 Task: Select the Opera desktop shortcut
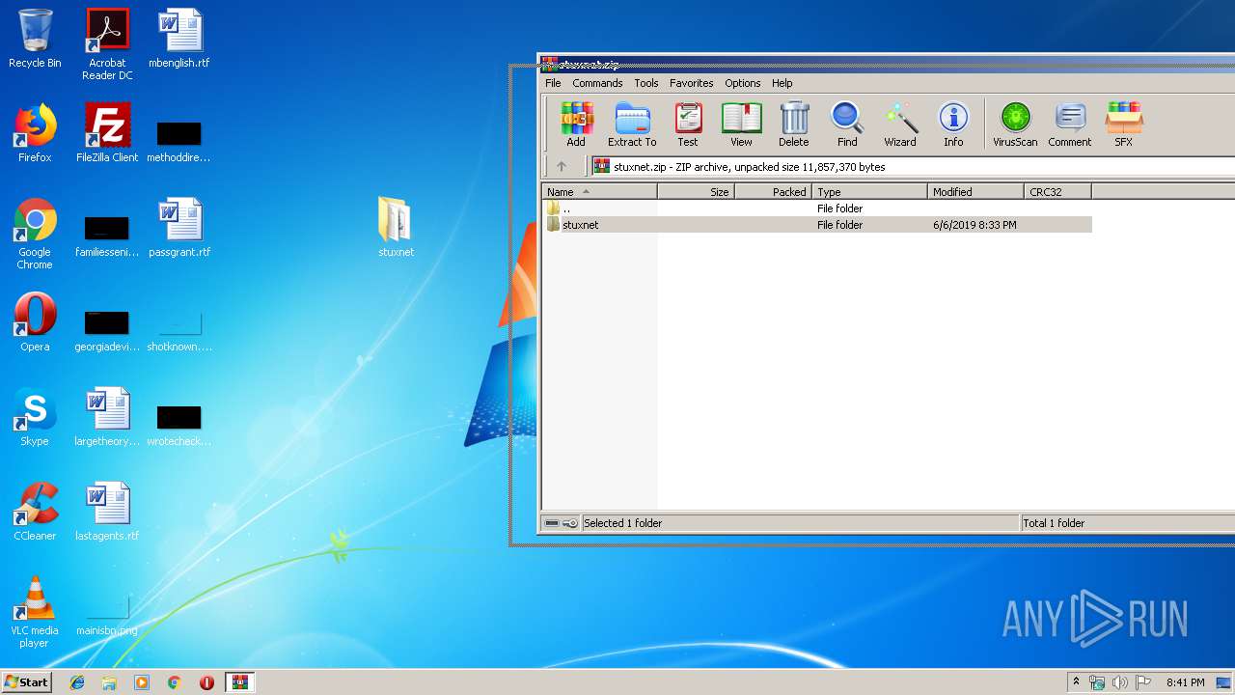(35, 322)
